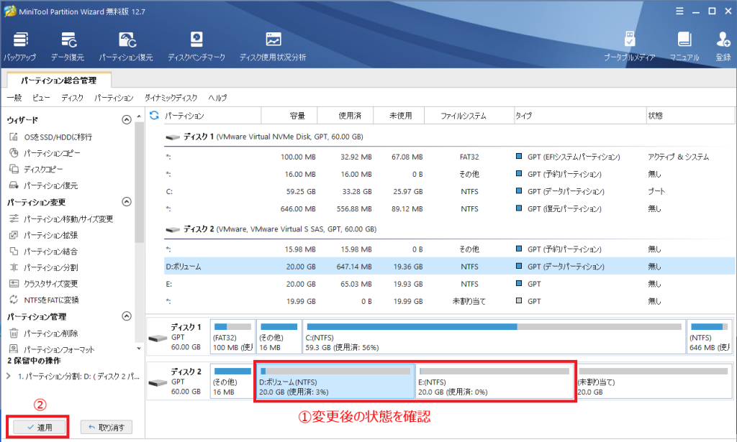Open the hamburger menu in title bar
Image resolution: width=737 pixels, height=442 pixels.
tap(679, 11)
